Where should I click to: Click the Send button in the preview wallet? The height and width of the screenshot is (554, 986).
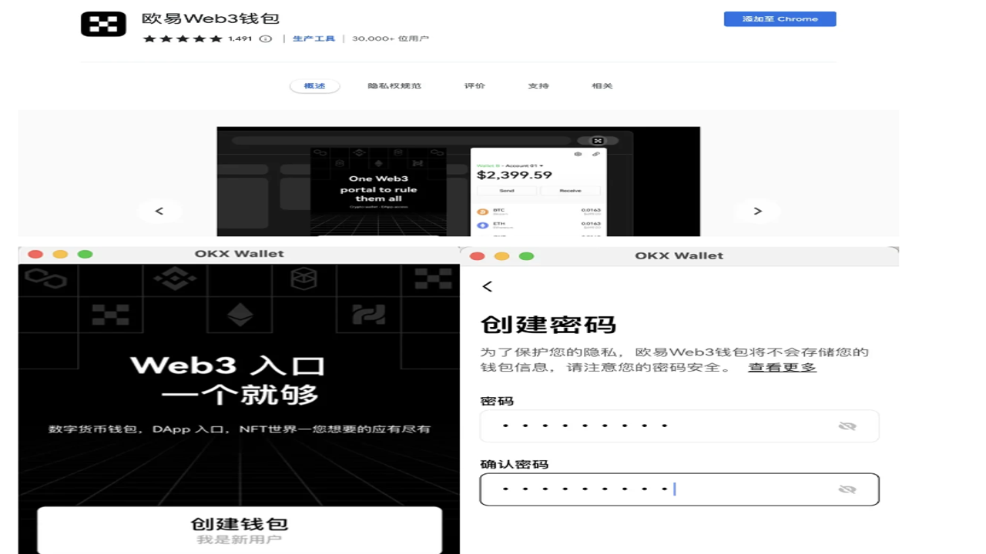[x=507, y=190]
